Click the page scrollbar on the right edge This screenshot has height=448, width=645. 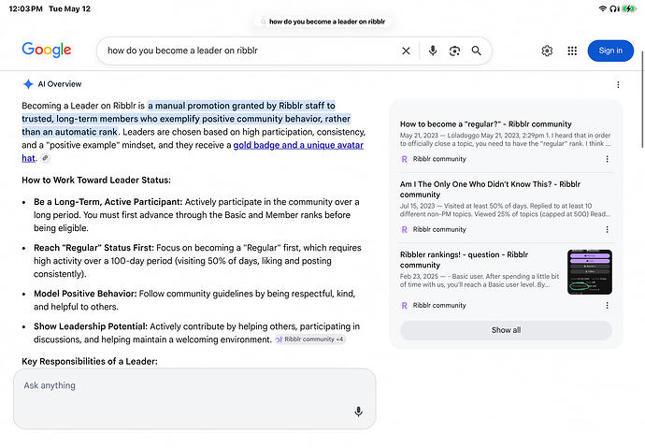click(642, 99)
